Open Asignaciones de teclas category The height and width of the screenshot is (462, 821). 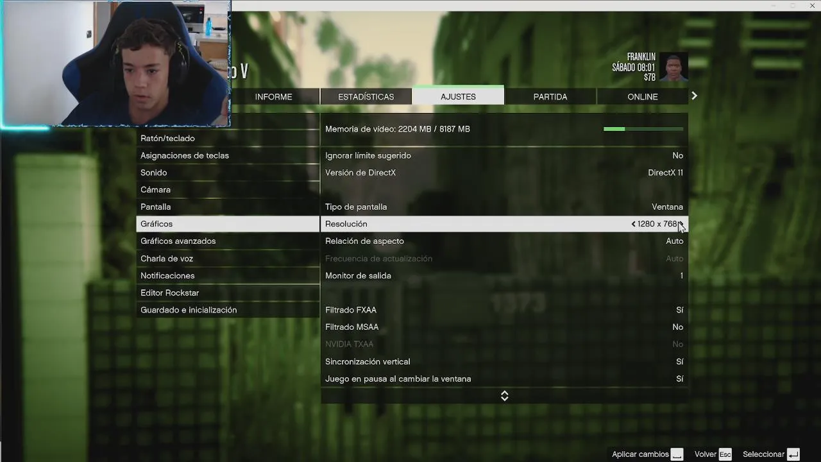(228, 155)
